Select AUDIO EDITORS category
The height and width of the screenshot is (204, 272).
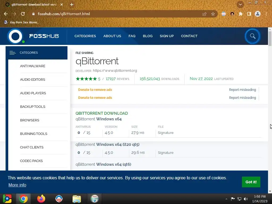[33, 80]
